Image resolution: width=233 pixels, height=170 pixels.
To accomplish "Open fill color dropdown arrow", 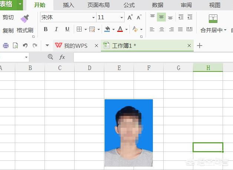I will (114, 29).
